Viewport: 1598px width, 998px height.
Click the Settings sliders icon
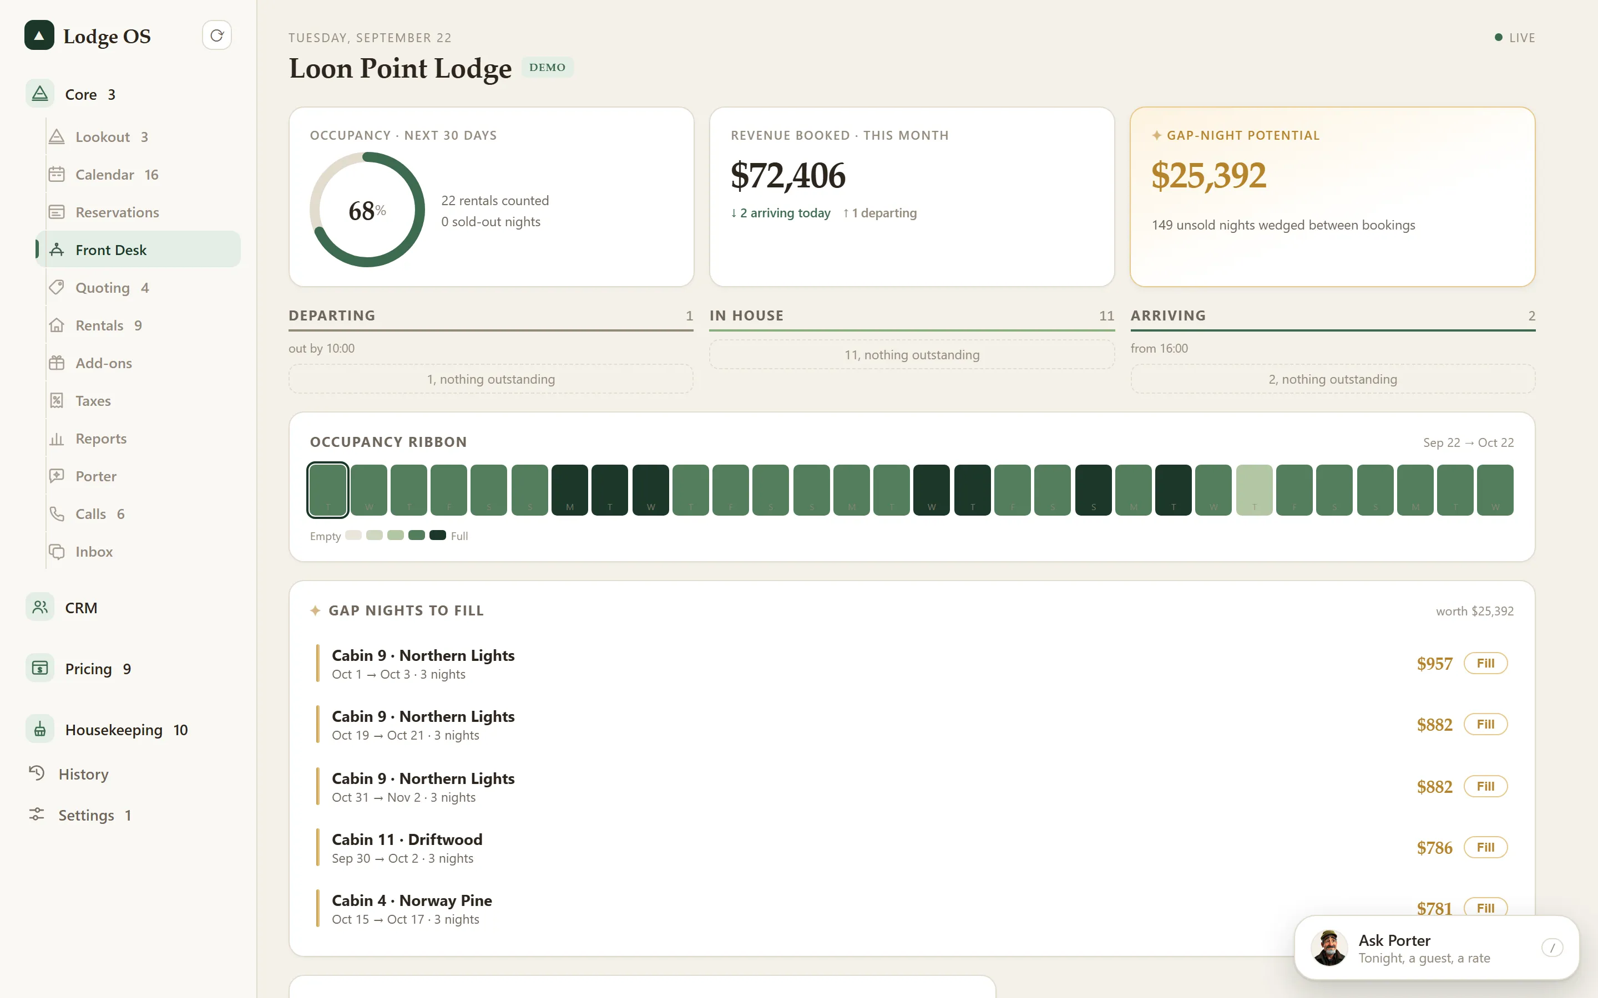tap(37, 814)
